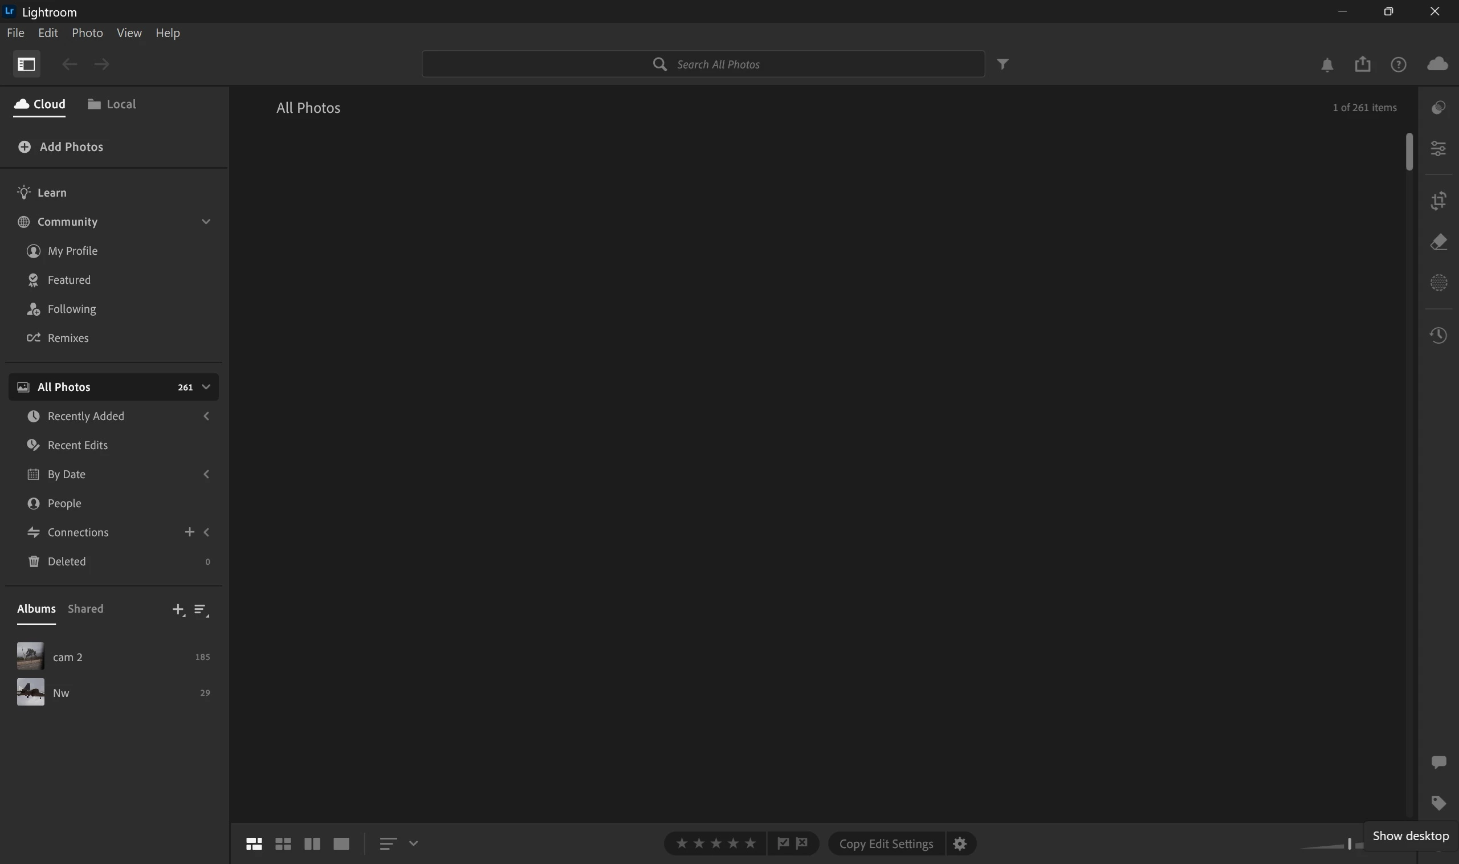The image size is (1459, 864).
Task: Open the Masking tool
Action: tap(1438, 282)
